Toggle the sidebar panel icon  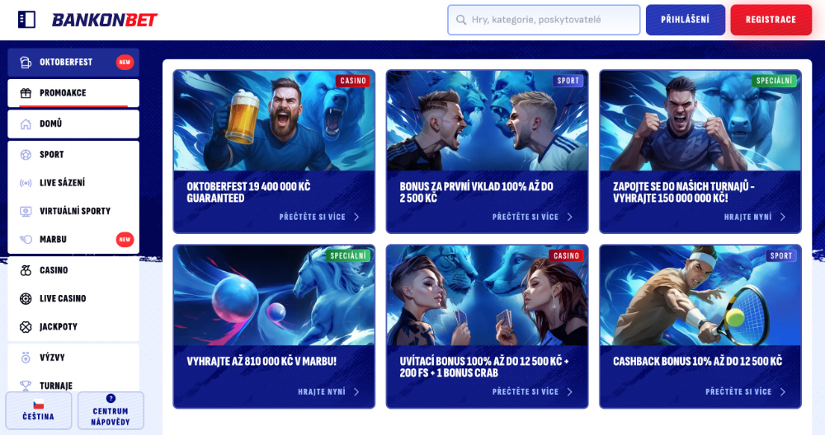click(26, 20)
